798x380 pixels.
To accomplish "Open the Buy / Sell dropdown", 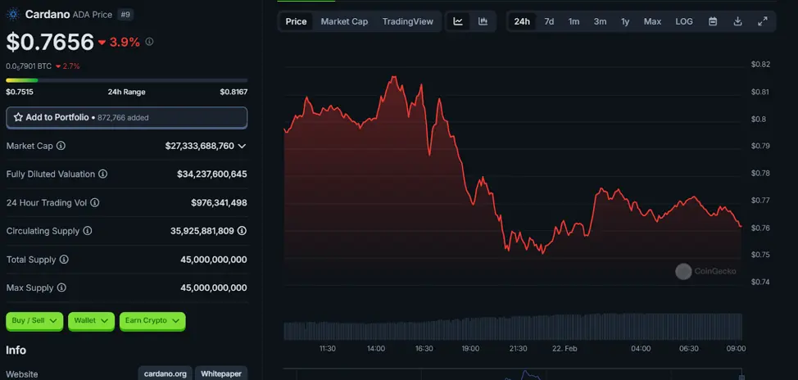I will coord(34,321).
